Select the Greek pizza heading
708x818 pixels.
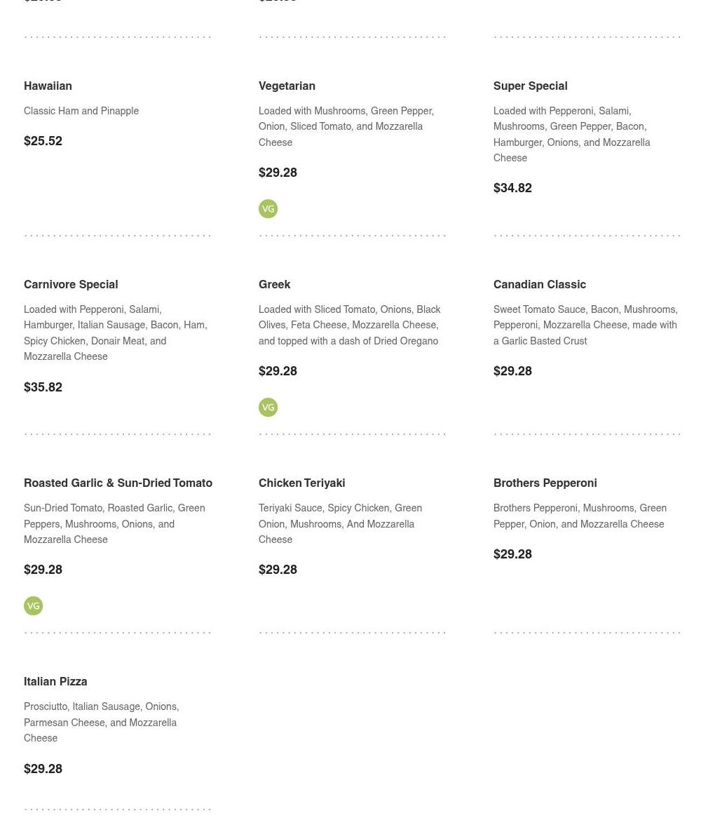coord(274,285)
